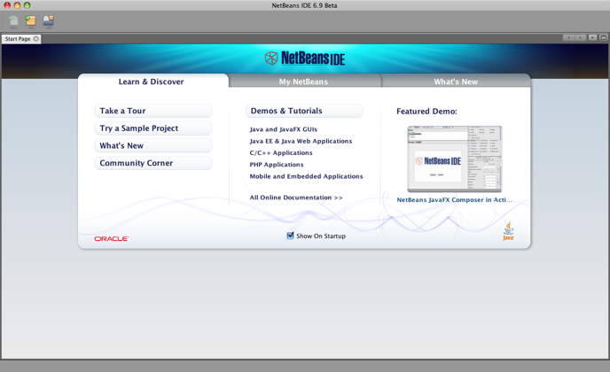Open the document list dropdown arrow
This screenshot has height=372, width=610.
click(592, 38)
